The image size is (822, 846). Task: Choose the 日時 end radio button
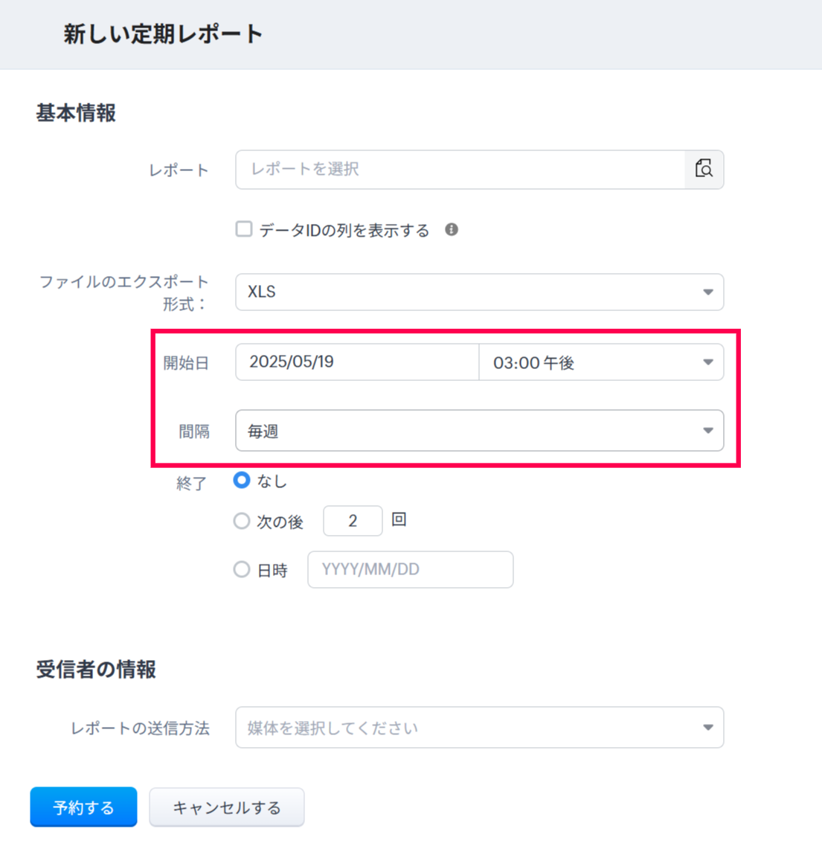(242, 570)
